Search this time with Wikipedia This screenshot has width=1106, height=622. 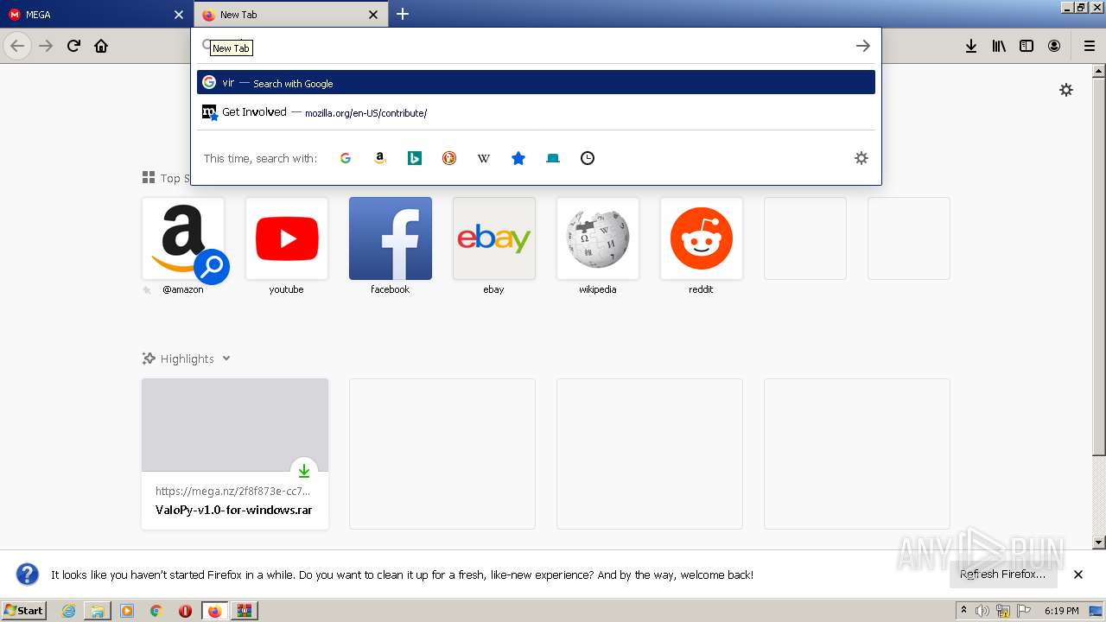[x=484, y=158]
